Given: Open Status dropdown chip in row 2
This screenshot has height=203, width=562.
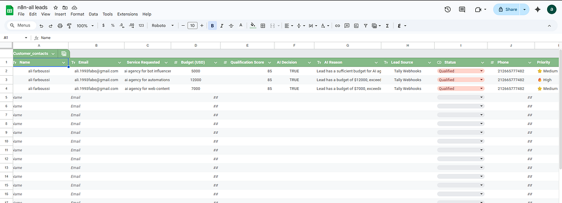Looking at the screenshot, I should pyautogui.click(x=460, y=71).
